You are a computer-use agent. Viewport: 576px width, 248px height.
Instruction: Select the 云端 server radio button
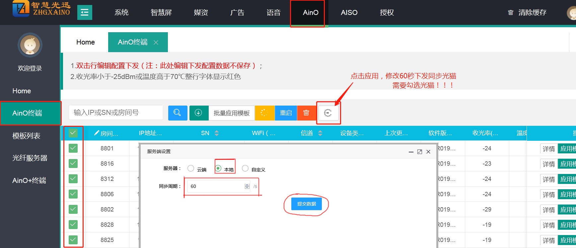point(191,168)
